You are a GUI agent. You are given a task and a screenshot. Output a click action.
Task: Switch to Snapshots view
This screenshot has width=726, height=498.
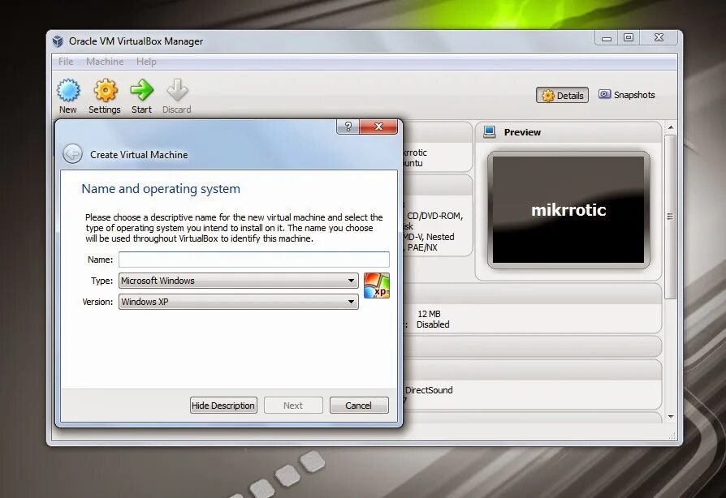point(626,95)
